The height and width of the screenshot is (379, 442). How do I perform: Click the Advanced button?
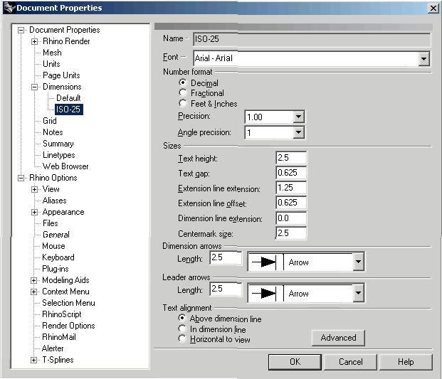(338, 338)
